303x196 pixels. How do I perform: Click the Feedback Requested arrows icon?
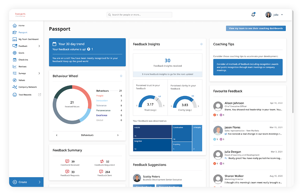coord(102,161)
